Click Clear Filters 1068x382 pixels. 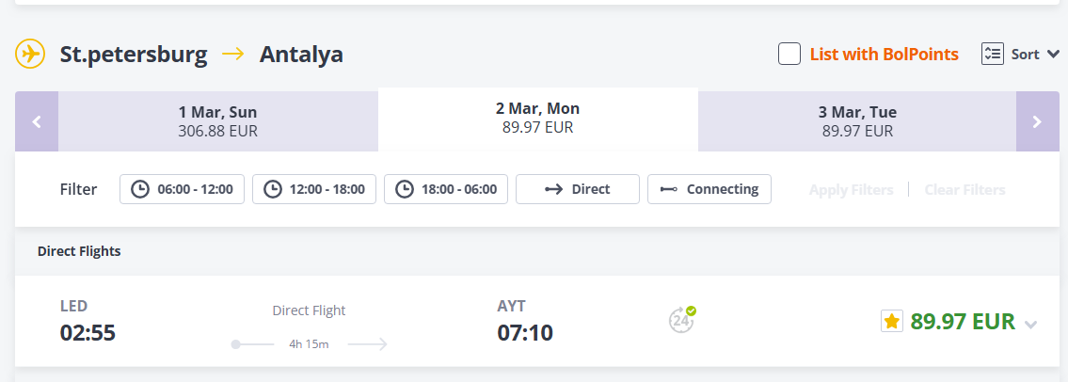pos(964,190)
